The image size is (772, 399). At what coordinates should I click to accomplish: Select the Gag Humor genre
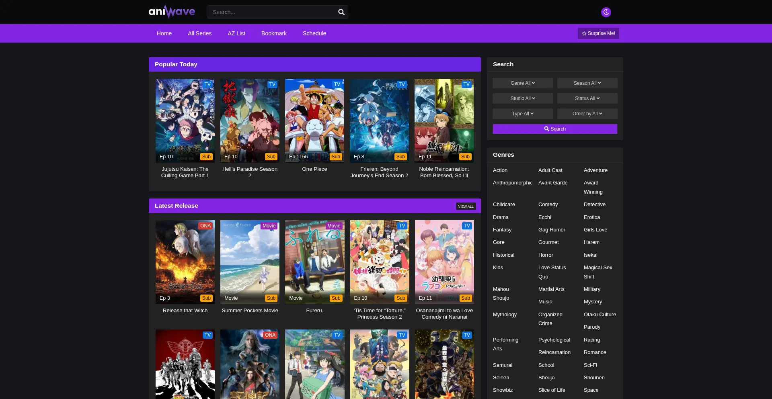[x=552, y=230]
